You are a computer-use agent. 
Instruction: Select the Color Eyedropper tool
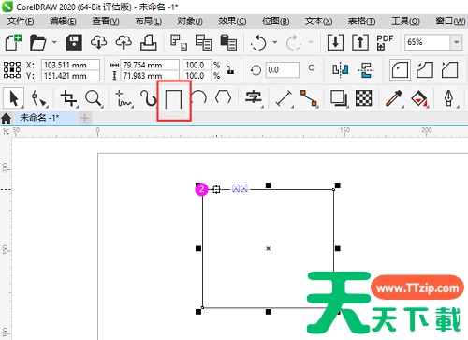click(394, 98)
